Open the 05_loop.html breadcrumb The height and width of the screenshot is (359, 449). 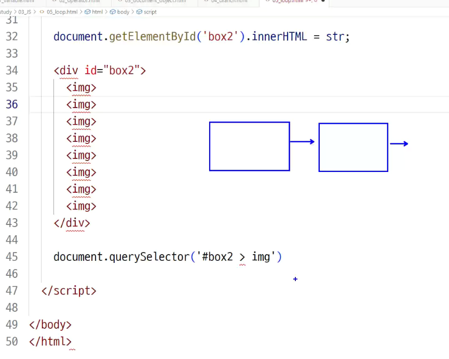click(x=62, y=12)
